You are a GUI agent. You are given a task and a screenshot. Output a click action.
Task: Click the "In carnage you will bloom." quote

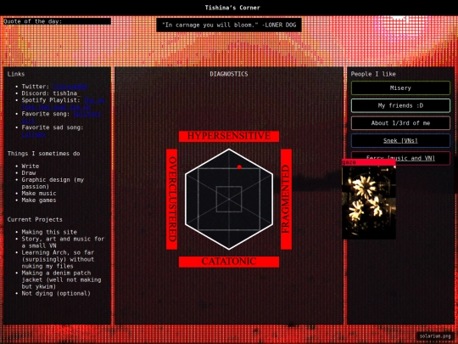pyautogui.click(x=229, y=25)
